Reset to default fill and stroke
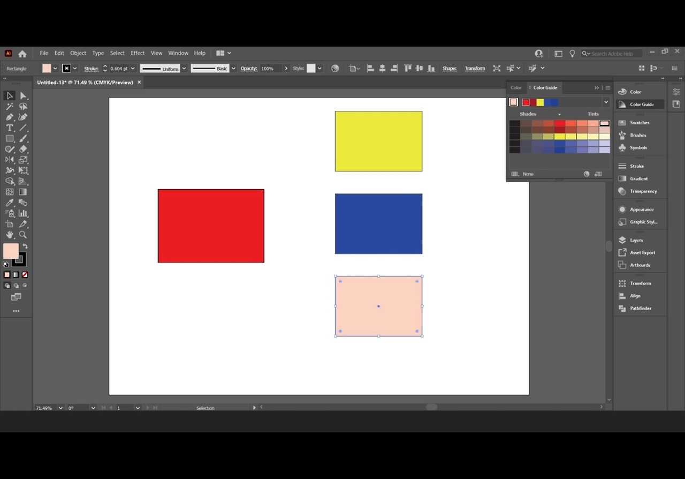 pyautogui.click(x=6, y=264)
